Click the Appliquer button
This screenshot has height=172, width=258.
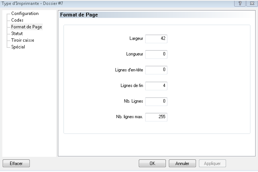tap(212, 163)
